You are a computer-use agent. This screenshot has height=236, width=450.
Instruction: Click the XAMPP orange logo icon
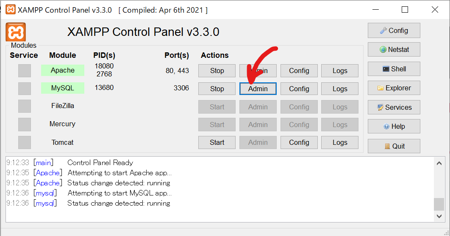(x=16, y=32)
